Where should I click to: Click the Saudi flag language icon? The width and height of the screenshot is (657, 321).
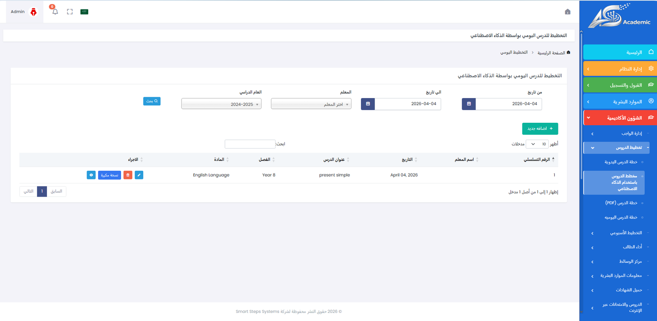click(84, 12)
